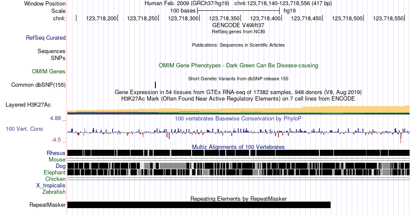Click the Elephant alignment block row
The height and width of the screenshot is (215, 410).
click(x=238, y=172)
